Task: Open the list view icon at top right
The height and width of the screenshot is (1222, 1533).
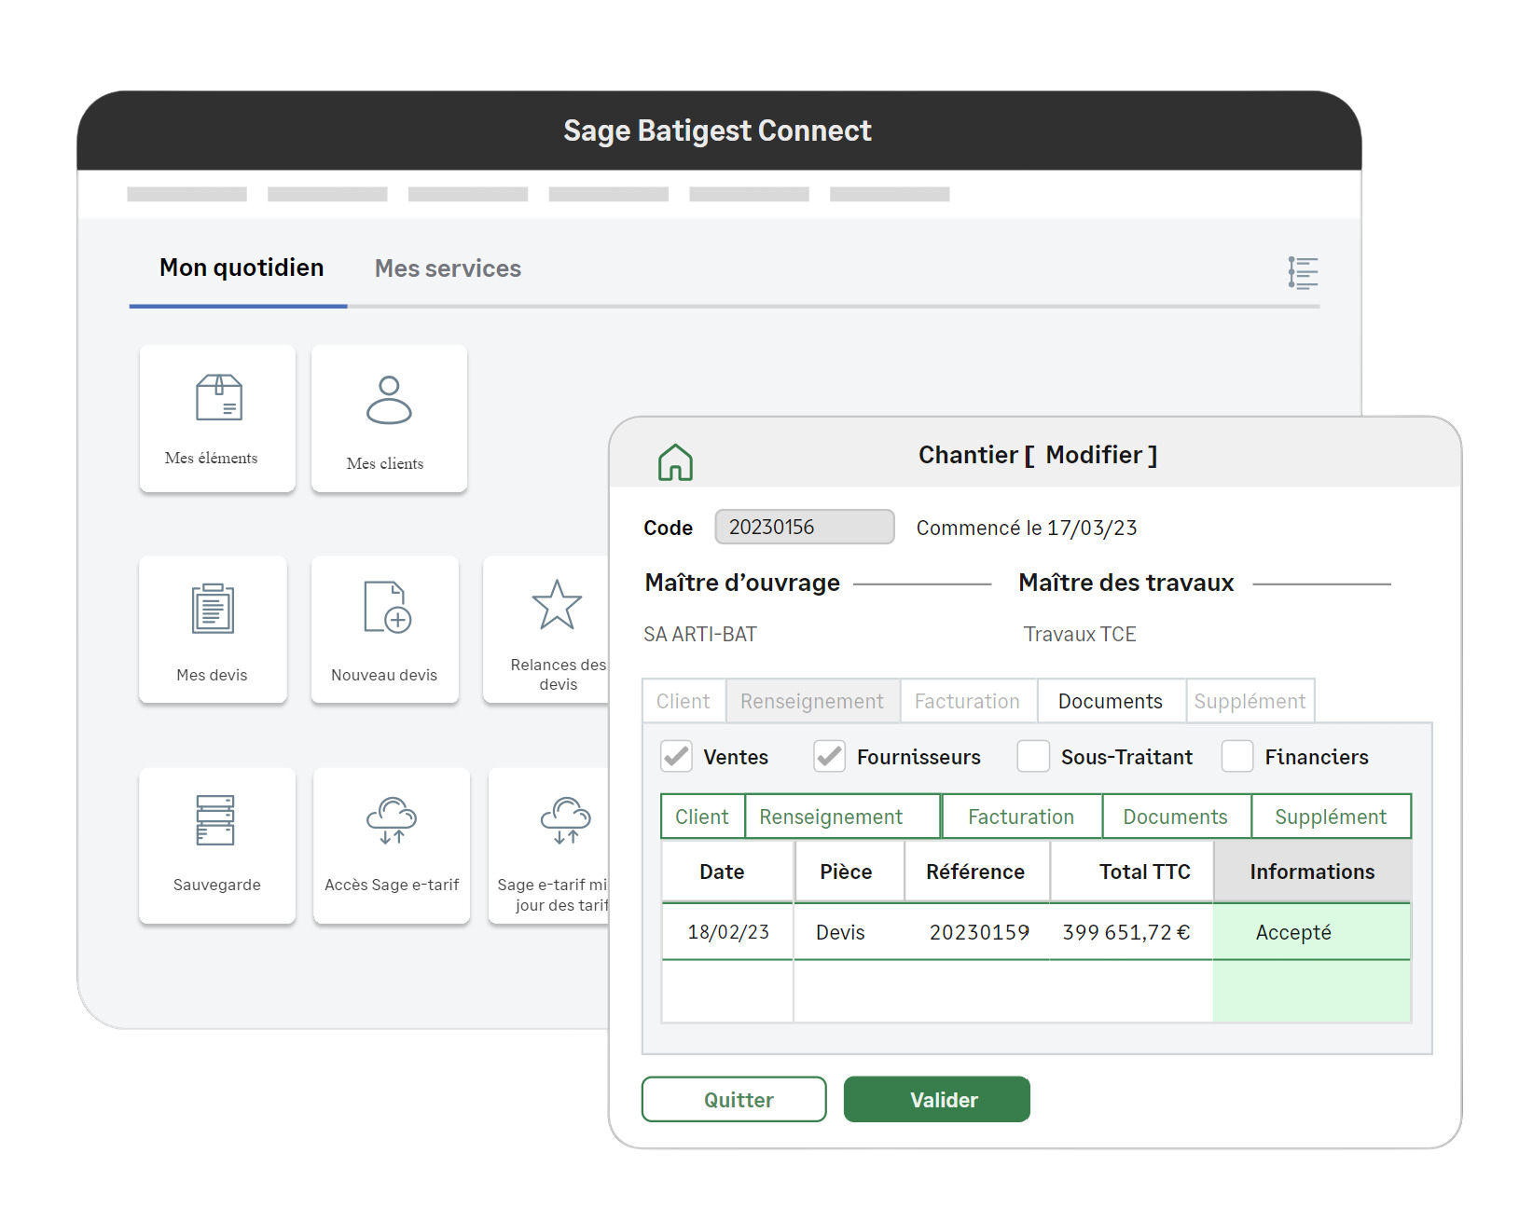Action: (x=1303, y=273)
